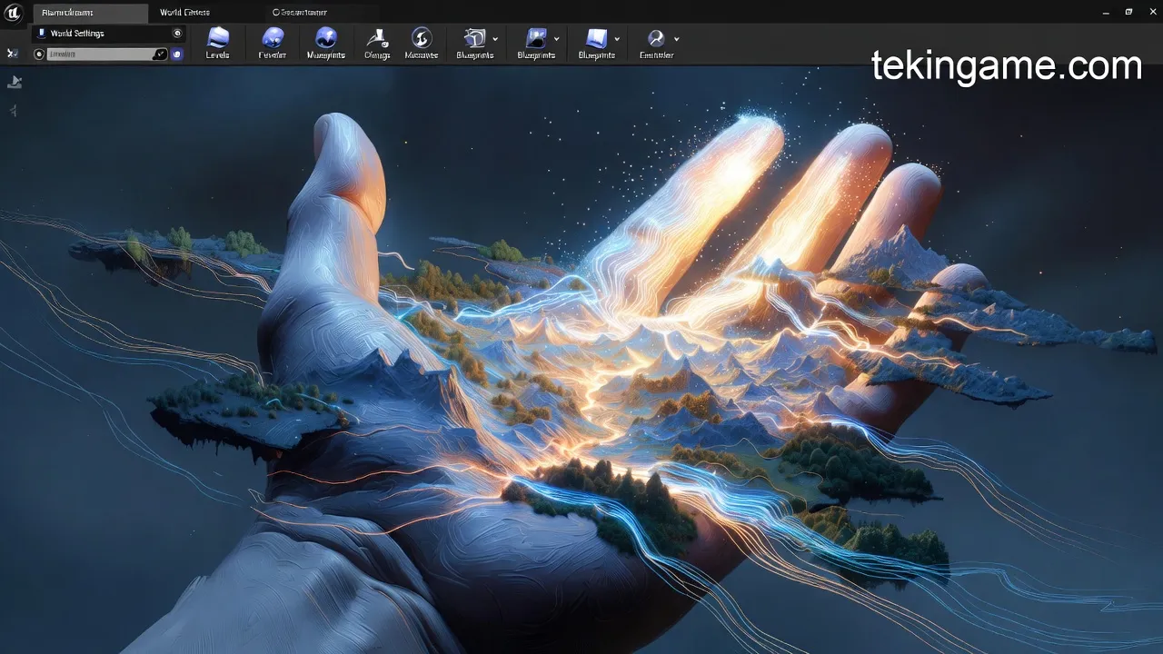This screenshot has height=654, width=1163.
Task: Expand dropdown arrow beside the magnifier sphere icon
Action: (676, 39)
